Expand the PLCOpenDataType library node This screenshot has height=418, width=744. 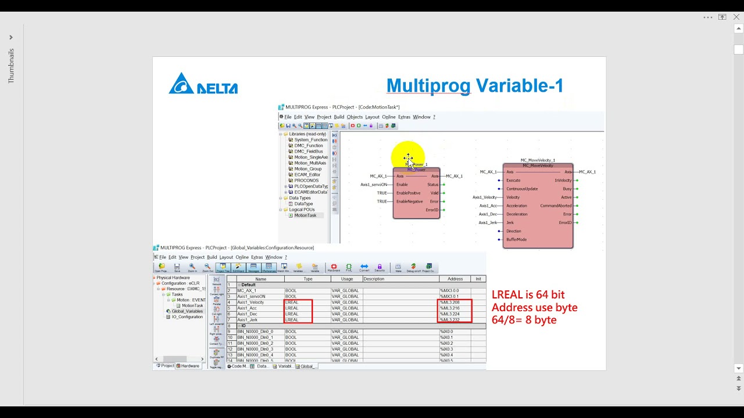(x=285, y=186)
